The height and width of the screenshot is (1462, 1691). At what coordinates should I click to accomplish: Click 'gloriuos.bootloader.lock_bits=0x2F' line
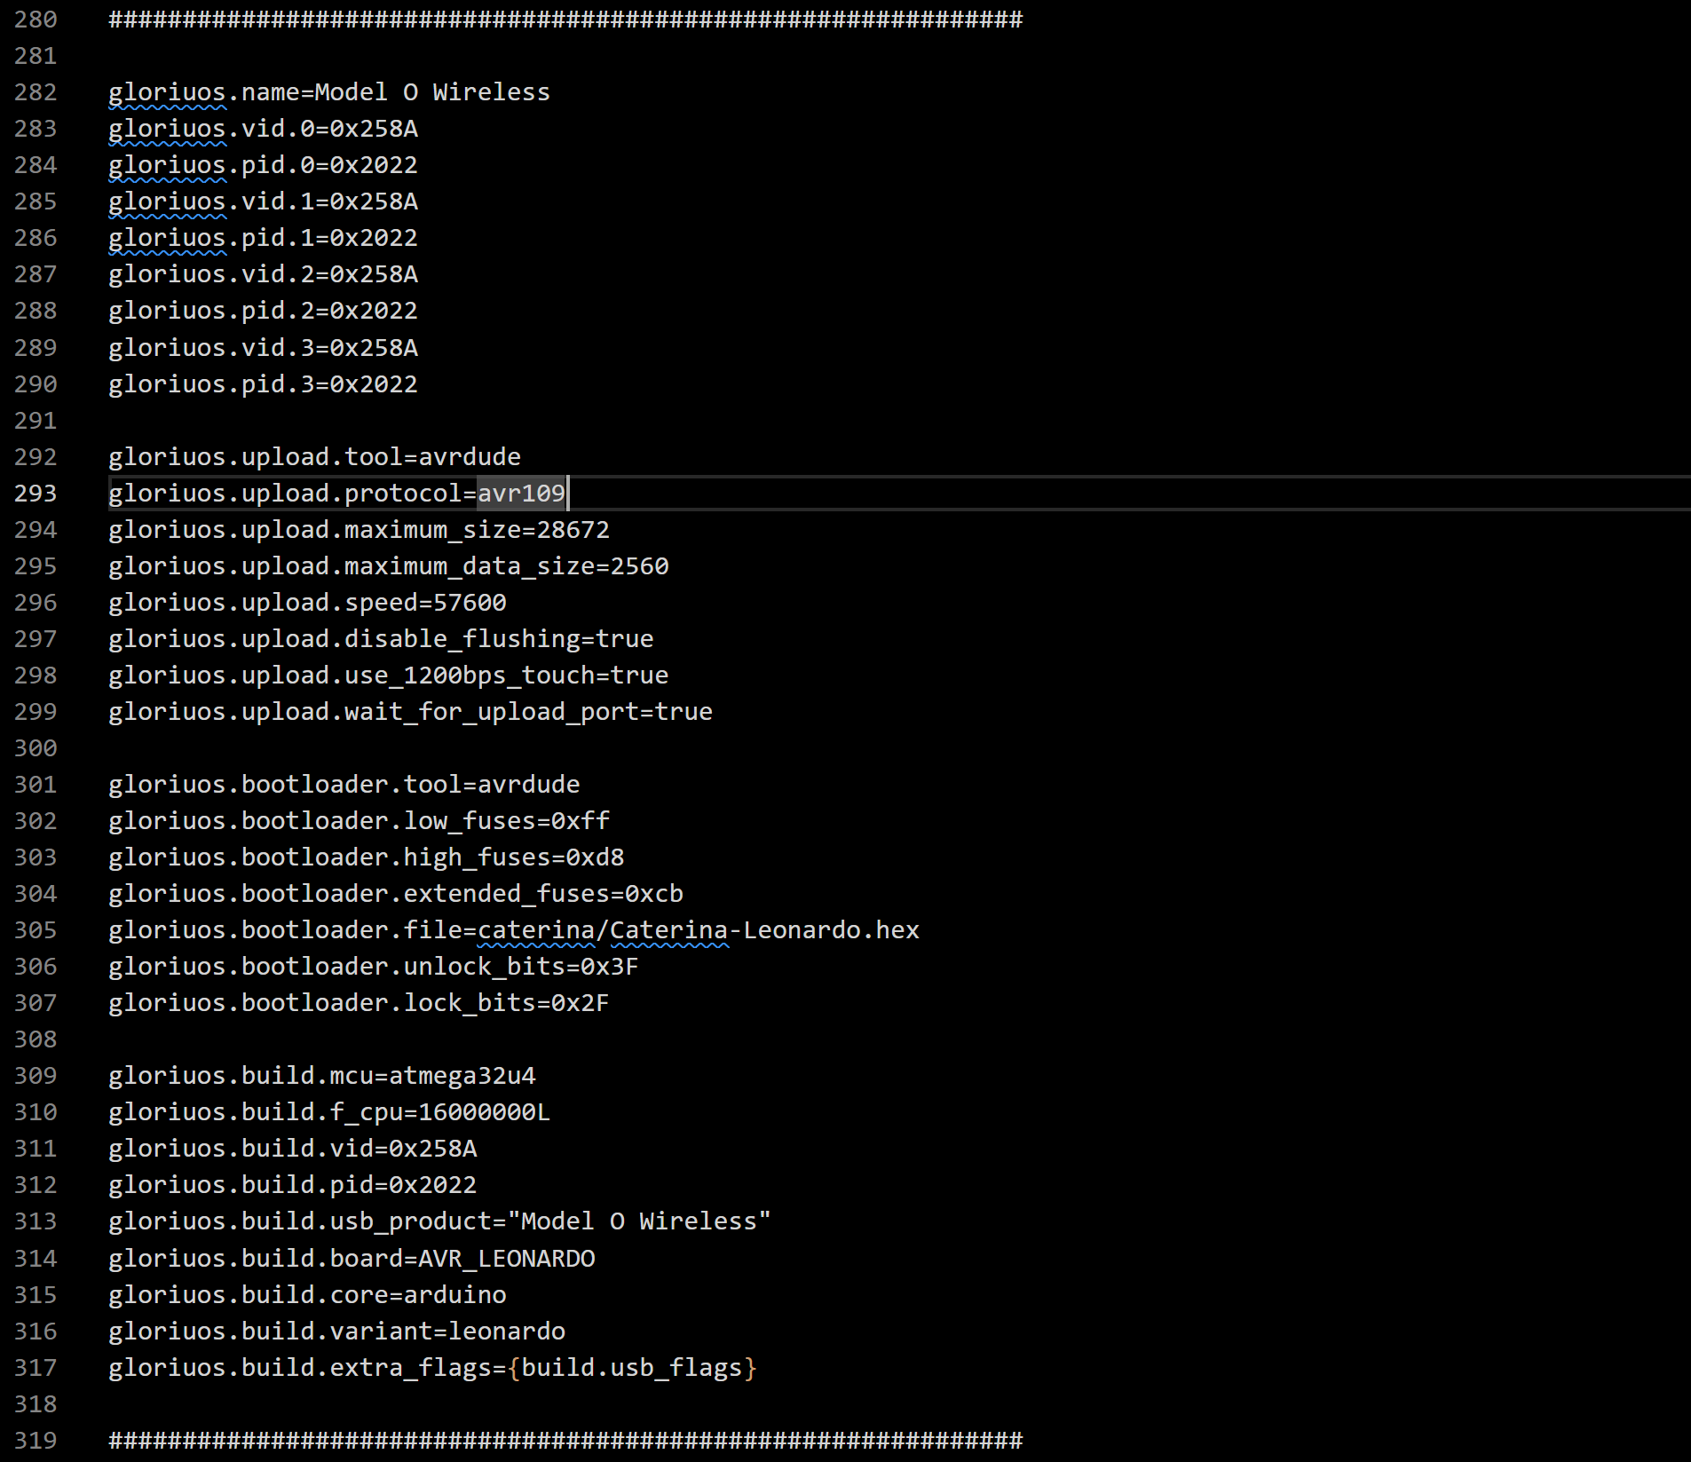[359, 1003]
